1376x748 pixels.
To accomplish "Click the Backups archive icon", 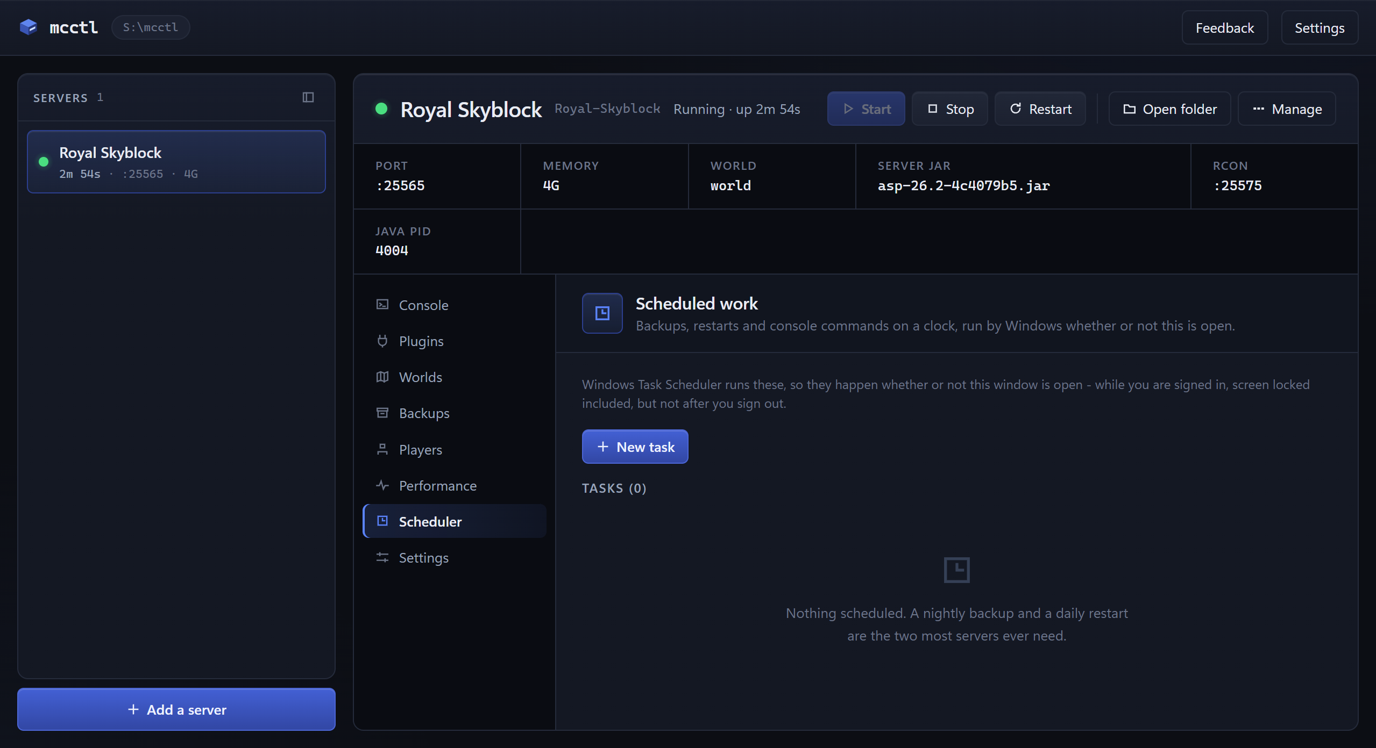I will point(382,413).
